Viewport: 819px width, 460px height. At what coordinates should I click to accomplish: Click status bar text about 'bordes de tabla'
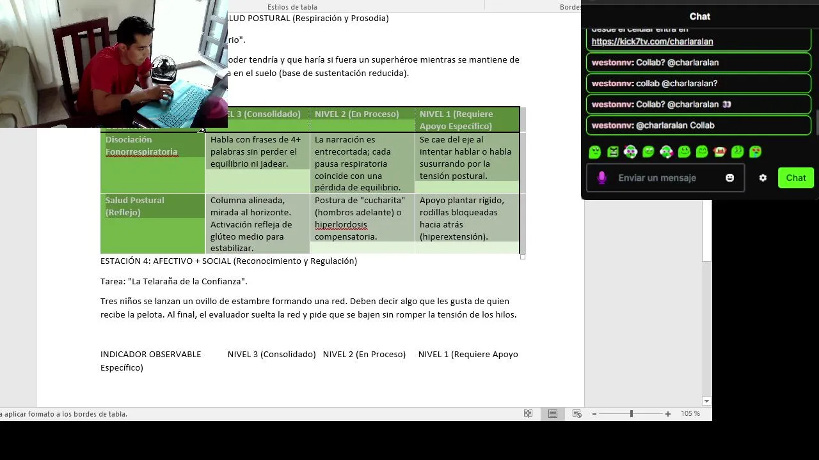[x=63, y=414]
